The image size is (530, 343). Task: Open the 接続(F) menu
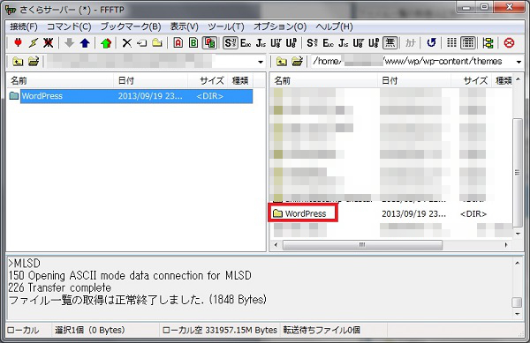tap(24, 26)
